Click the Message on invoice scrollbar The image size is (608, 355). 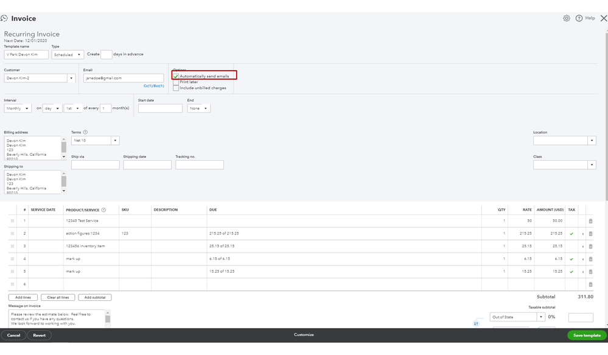click(x=108, y=318)
